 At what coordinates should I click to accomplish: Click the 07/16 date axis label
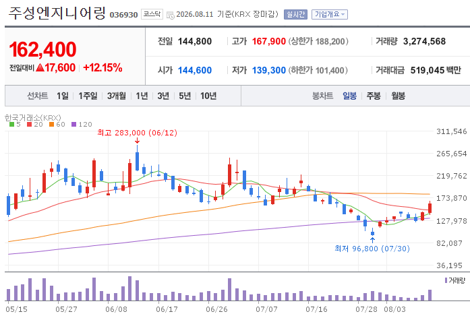(x=316, y=309)
